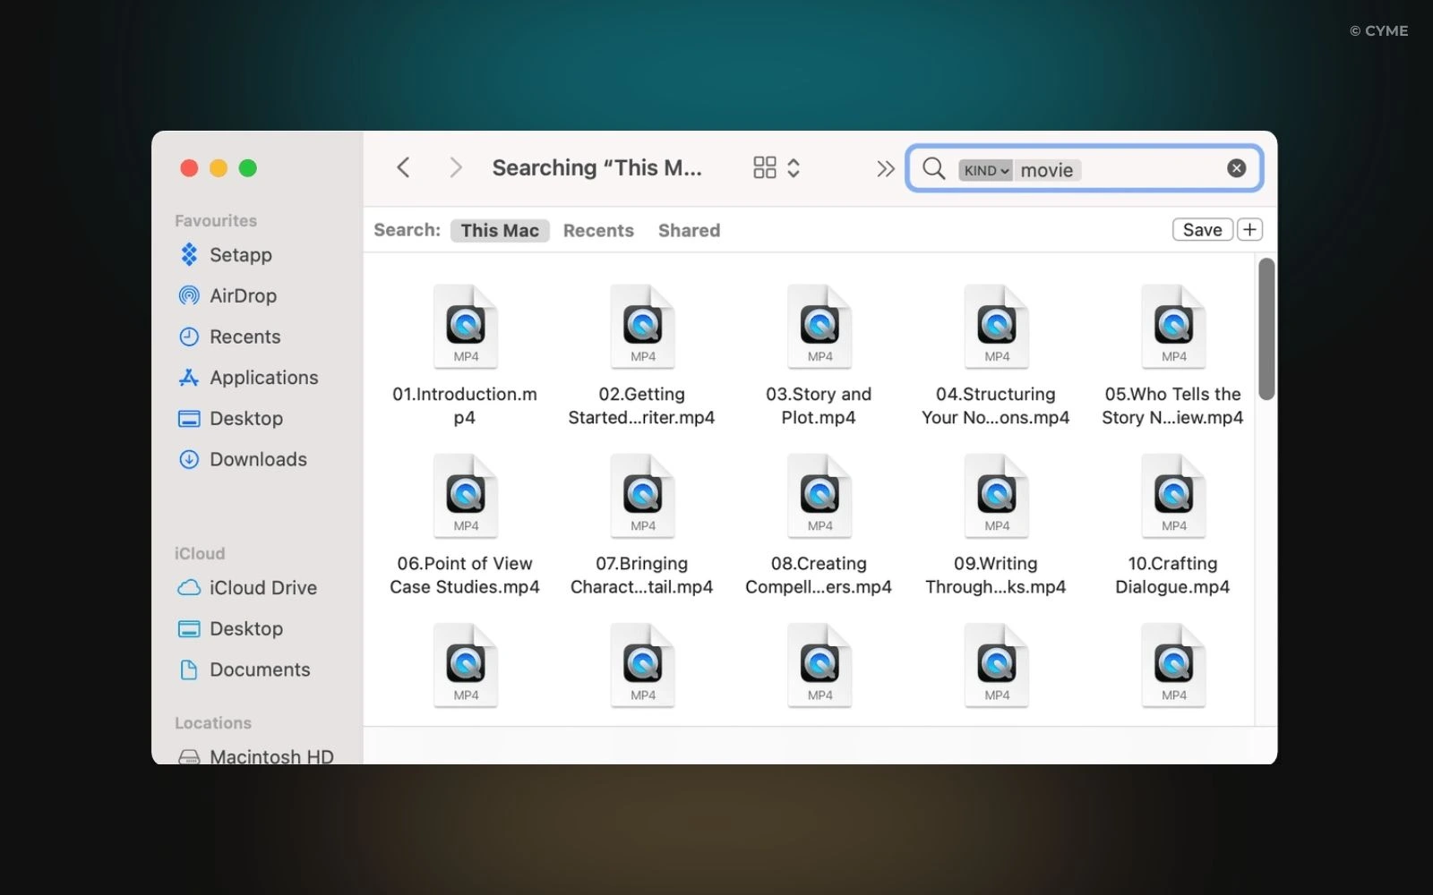Select This Mac search scope
Viewport: 1433px width, 895px height.
click(500, 230)
